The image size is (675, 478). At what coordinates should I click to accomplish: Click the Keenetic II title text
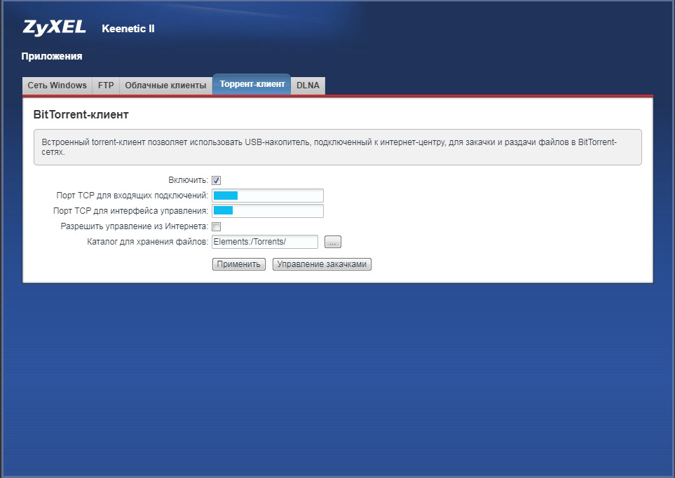pyautogui.click(x=128, y=29)
